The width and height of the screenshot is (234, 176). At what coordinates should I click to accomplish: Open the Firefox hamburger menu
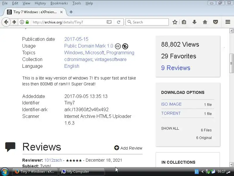(x=228, y=22)
